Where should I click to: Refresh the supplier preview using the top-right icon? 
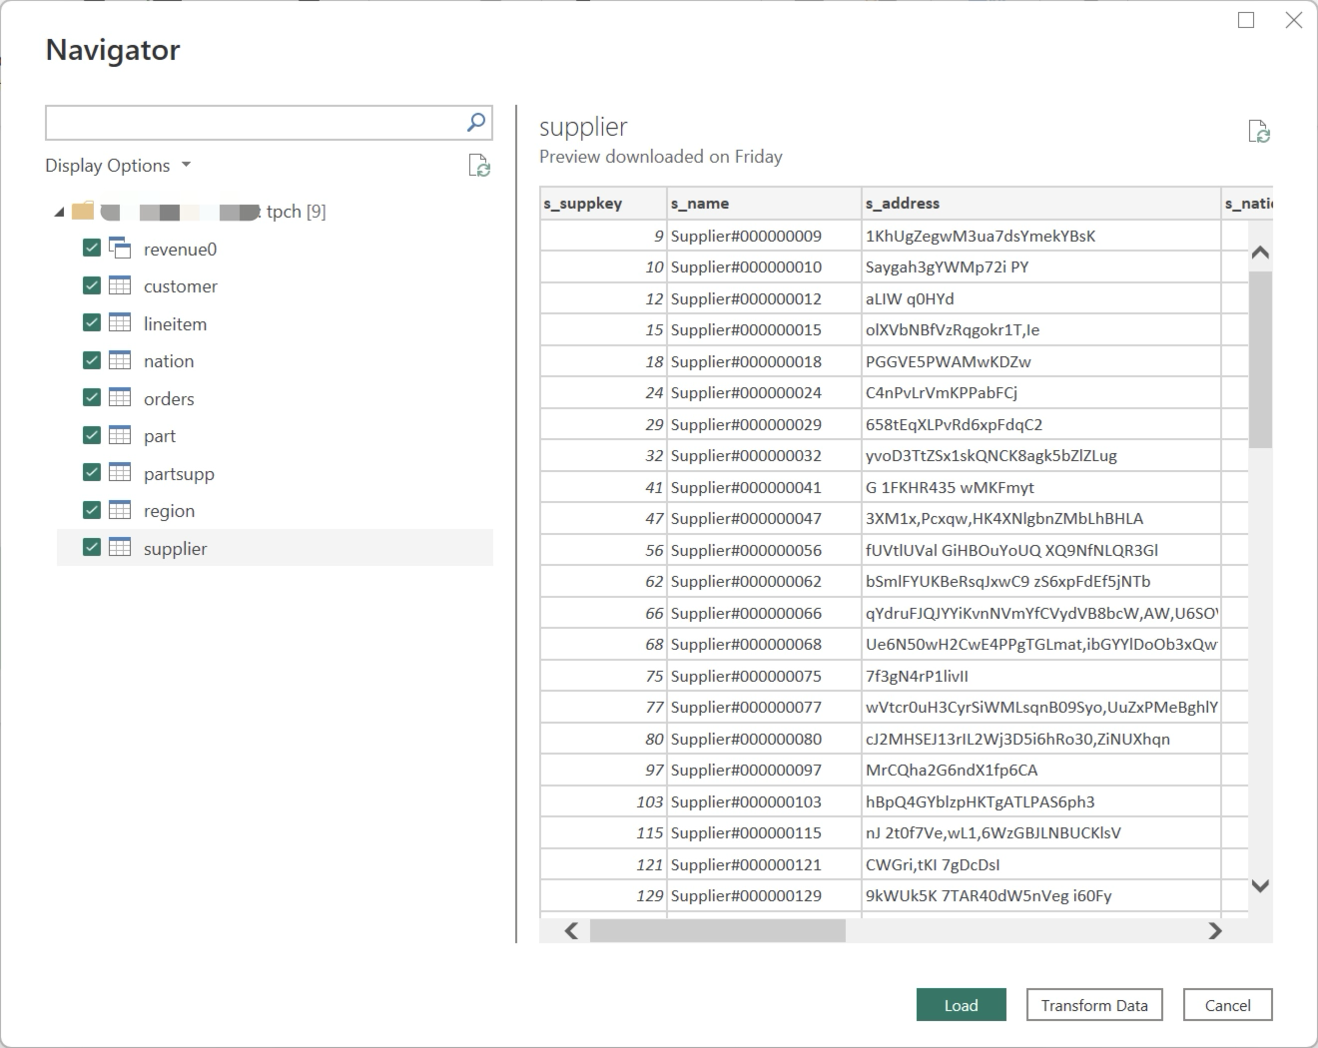pyautogui.click(x=1258, y=132)
